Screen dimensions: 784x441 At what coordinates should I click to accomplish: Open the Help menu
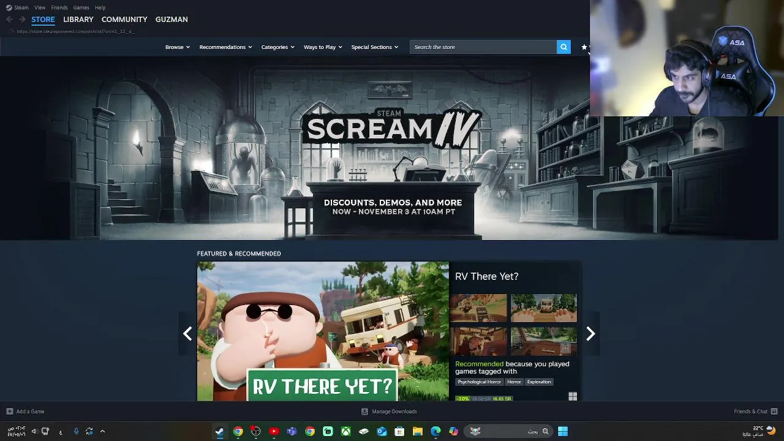(x=100, y=7)
